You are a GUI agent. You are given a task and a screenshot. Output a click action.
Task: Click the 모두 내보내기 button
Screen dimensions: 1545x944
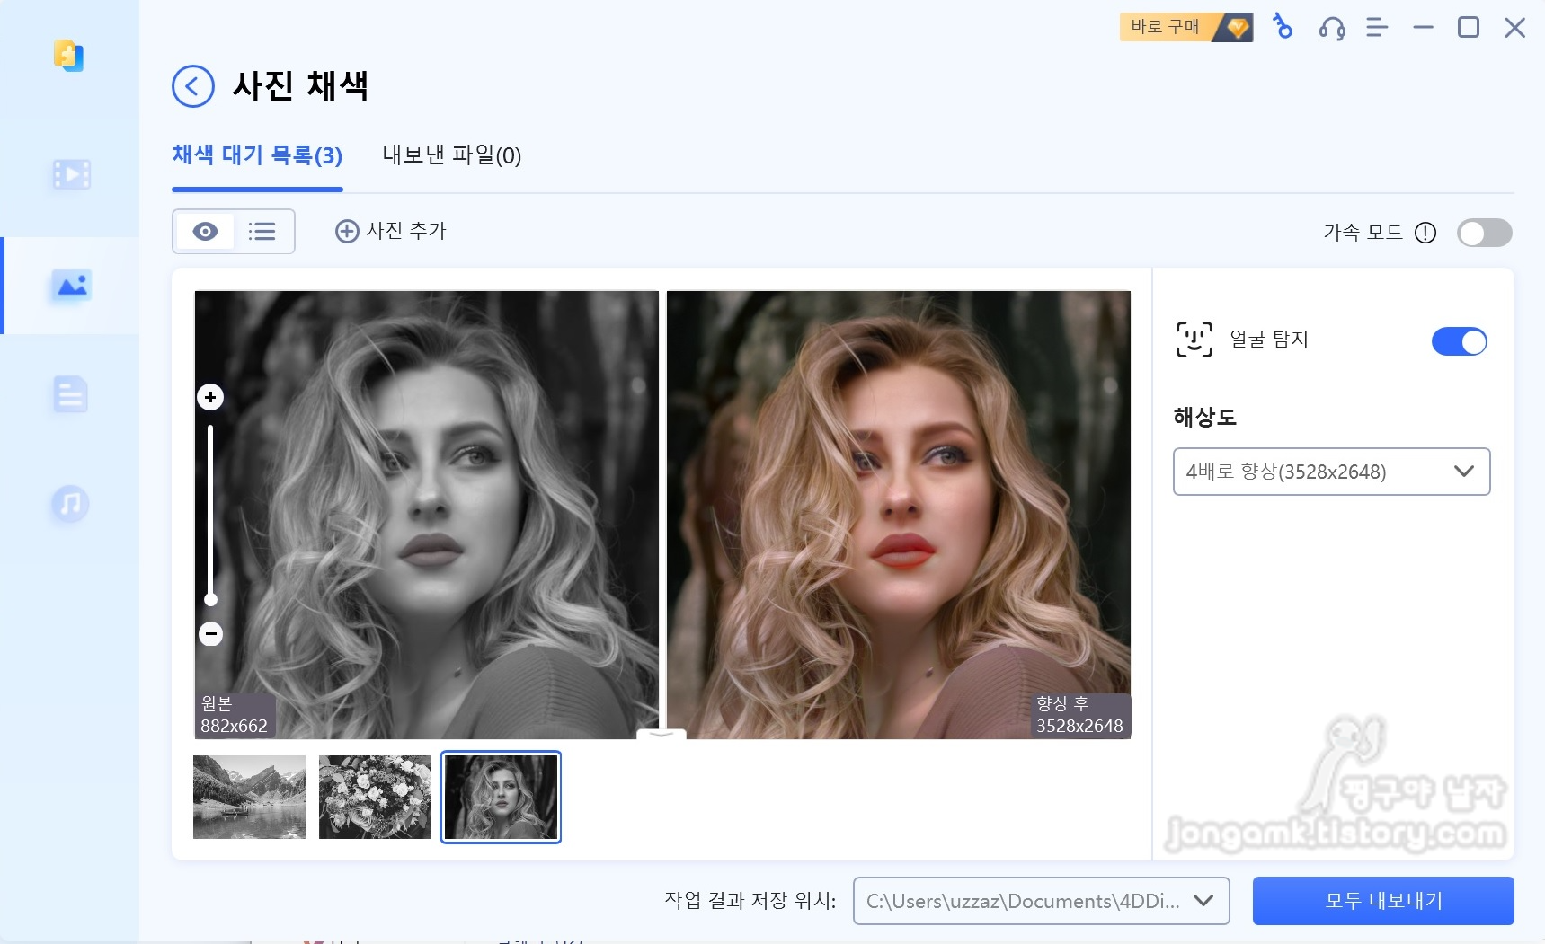click(1383, 901)
